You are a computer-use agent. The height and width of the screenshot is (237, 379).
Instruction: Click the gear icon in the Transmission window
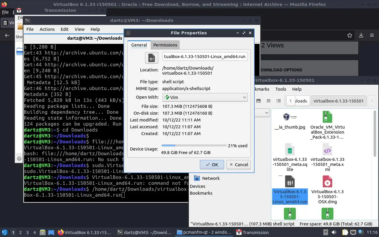point(19,158)
